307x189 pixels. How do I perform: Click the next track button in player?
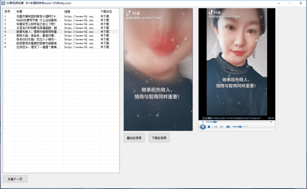click(221, 127)
